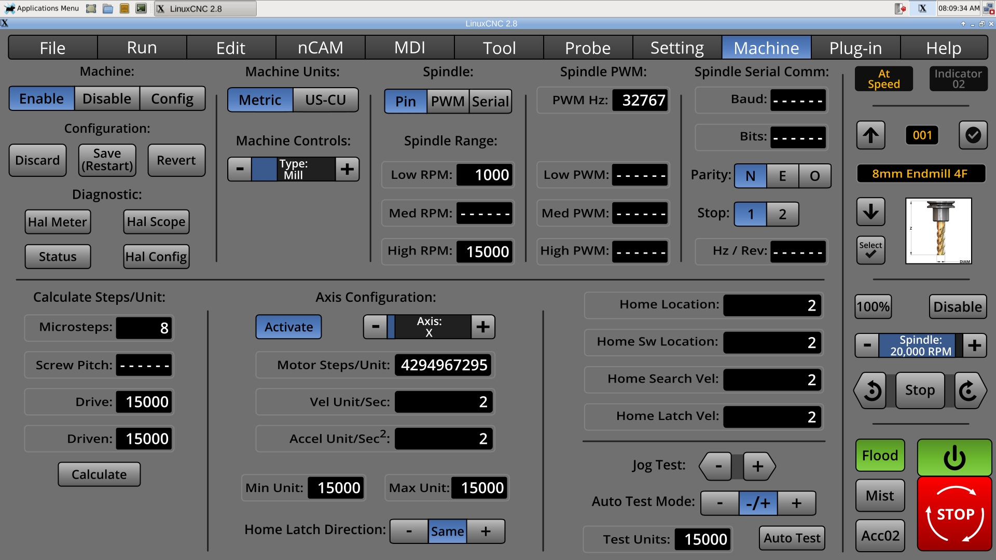Set parity to N
The width and height of the screenshot is (996, 560).
pos(751,176)
